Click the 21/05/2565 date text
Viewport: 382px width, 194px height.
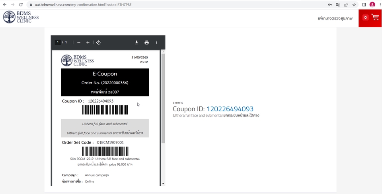[140, 58]
